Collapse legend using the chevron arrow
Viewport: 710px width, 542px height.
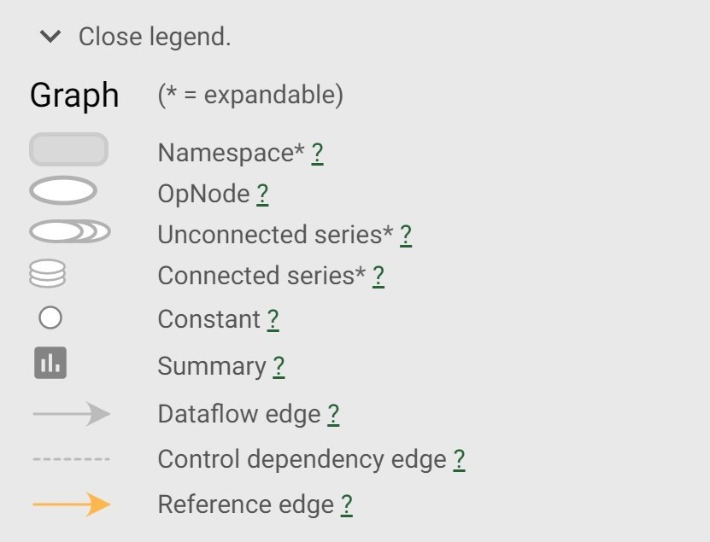click(50, 37)
